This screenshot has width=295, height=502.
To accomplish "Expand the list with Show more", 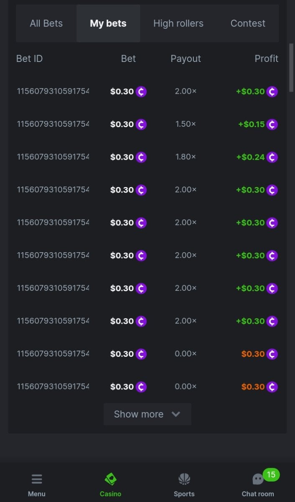I will pos(139,414).
